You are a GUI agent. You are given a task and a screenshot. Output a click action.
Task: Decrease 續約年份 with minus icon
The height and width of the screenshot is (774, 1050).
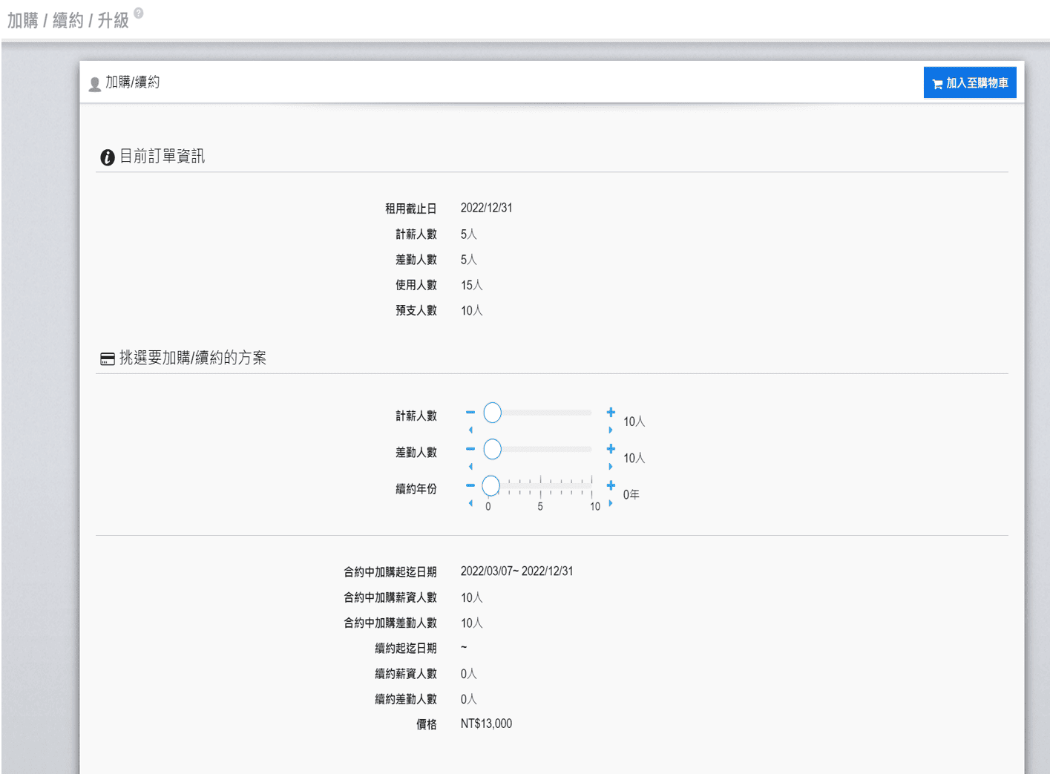point(470,485)
